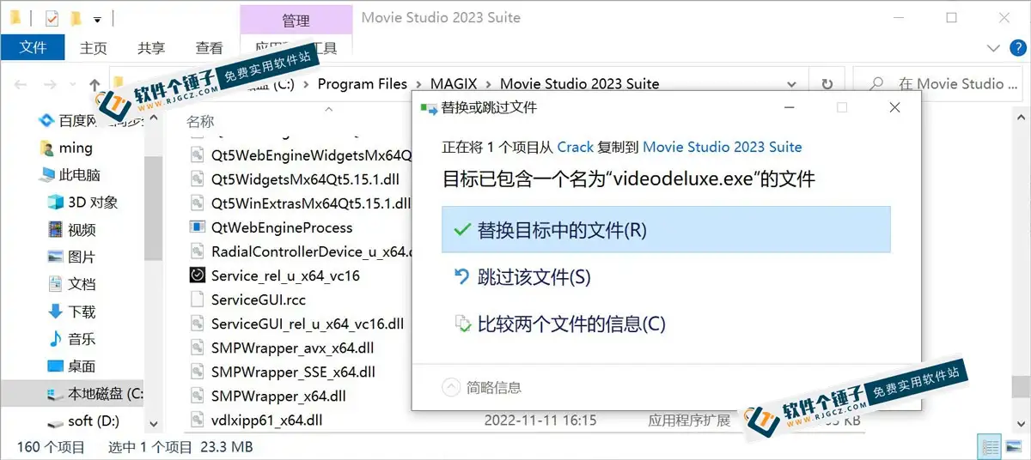
Task: Click the 下载 download arrow icon
Action: (55, 312)
